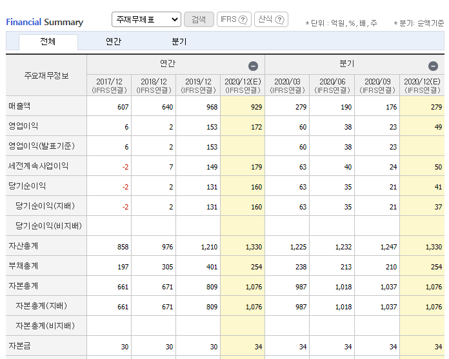Click the 분기: 순액기준 note text
This screenshot has height=359, width=449.
coord(419,23)
